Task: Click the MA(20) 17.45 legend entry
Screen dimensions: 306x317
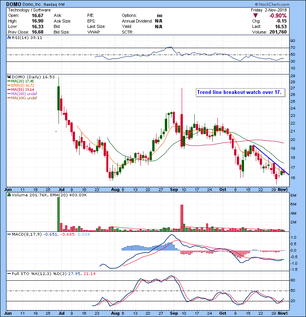Action: pos(21,81)
